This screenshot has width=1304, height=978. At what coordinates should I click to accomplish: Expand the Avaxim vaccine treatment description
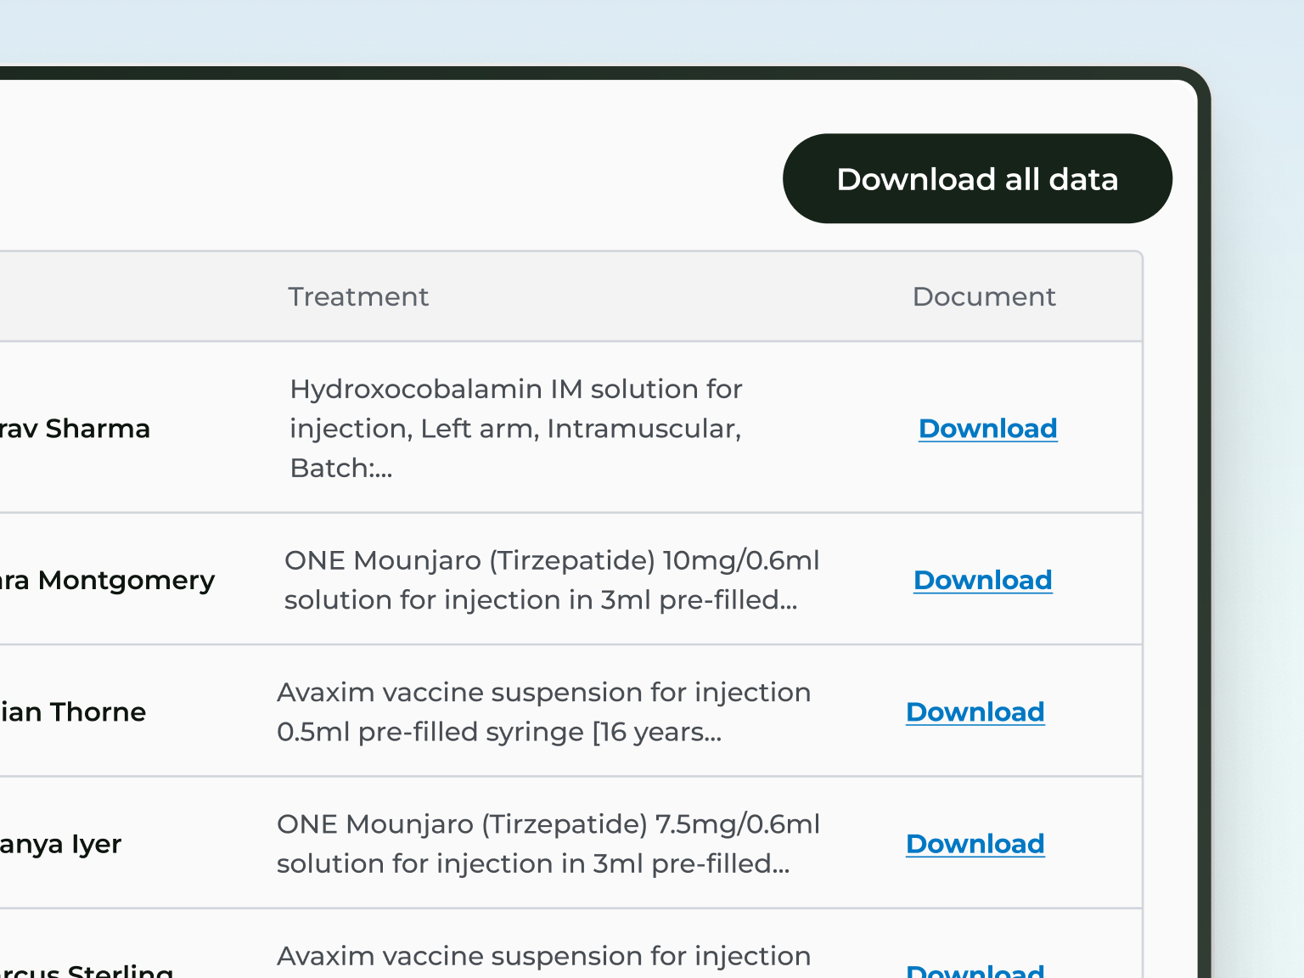click(x=544, y=712)
